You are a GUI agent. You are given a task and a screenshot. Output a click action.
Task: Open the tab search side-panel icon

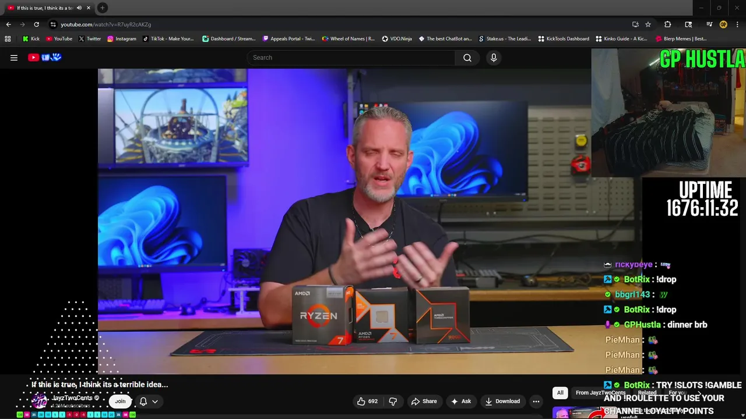tap(688, 24)
